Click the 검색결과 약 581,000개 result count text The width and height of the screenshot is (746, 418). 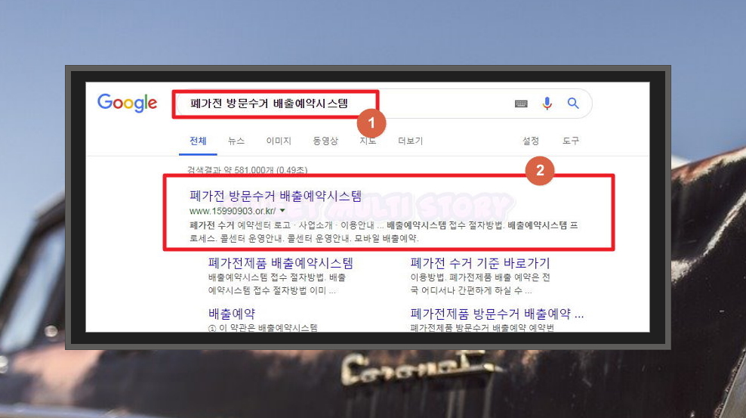pos(248,170)
